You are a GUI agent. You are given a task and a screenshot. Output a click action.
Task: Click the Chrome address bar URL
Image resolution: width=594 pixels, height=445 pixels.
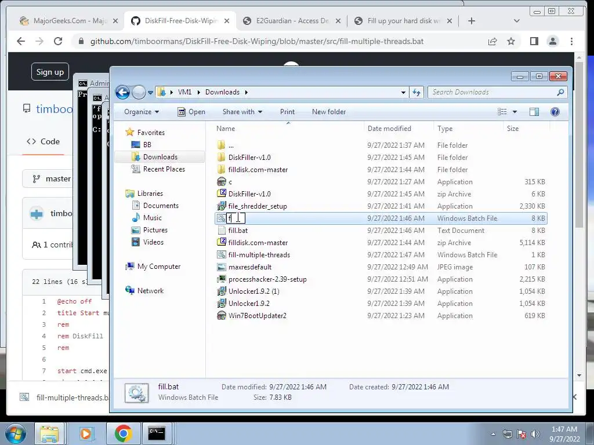click(257, 41)
